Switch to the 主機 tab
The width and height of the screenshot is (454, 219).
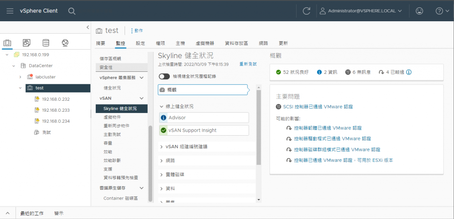tap(180, 43)
